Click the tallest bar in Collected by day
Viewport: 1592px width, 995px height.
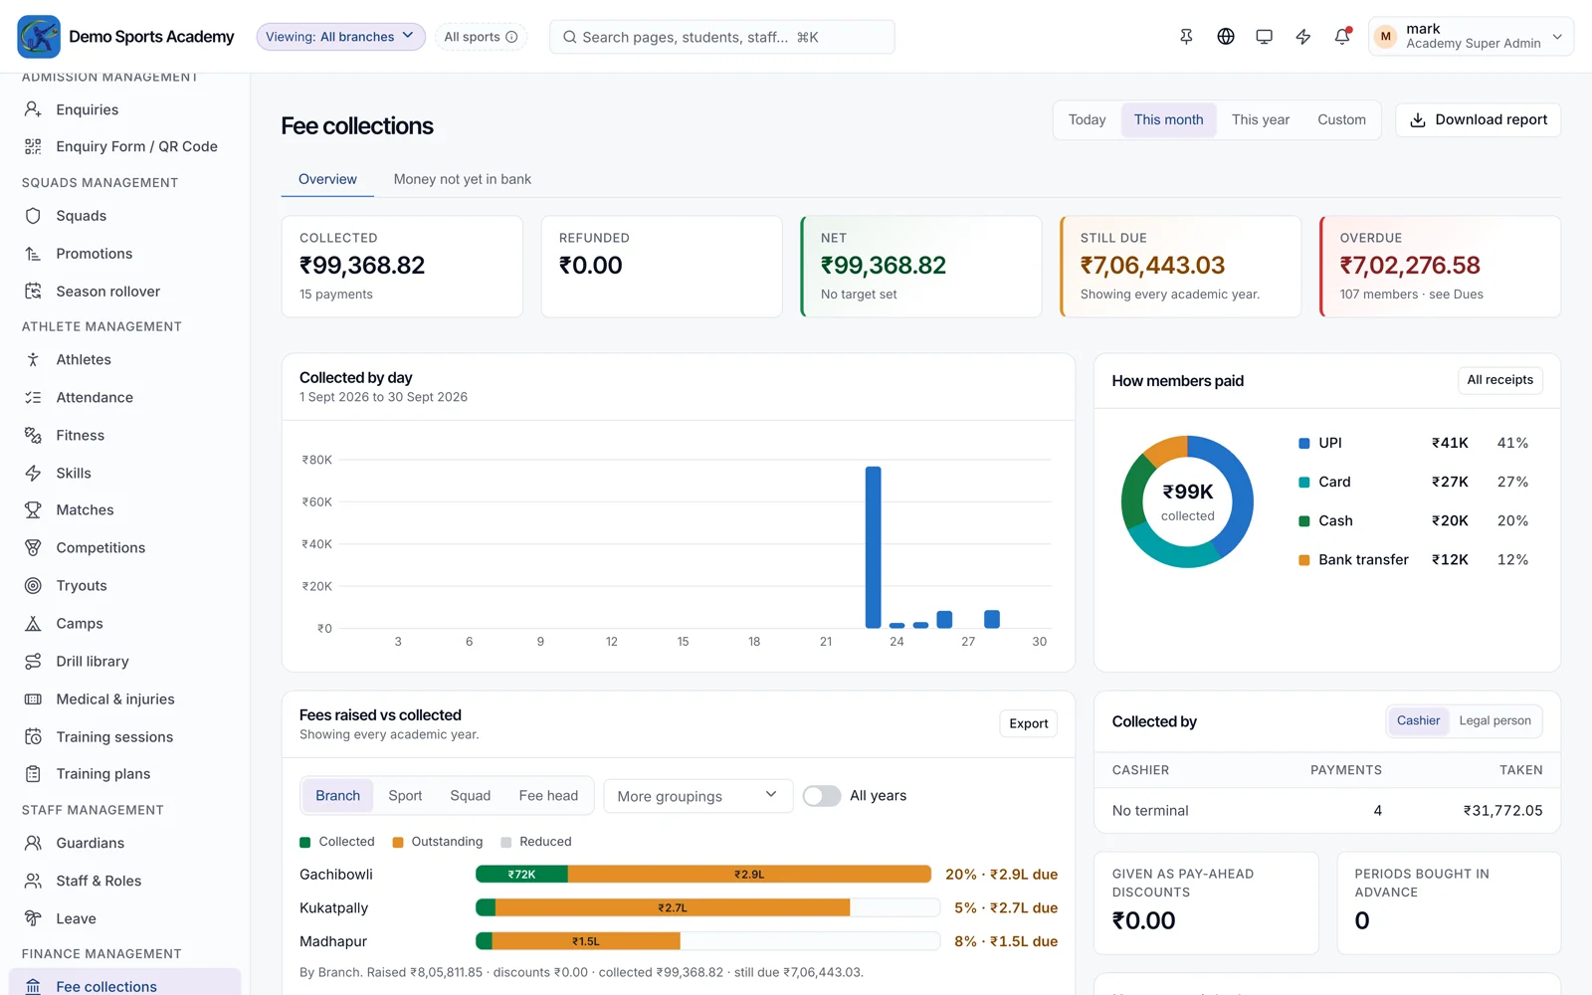[873, 547]
